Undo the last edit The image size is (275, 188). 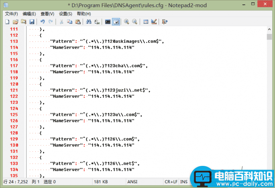43,22
